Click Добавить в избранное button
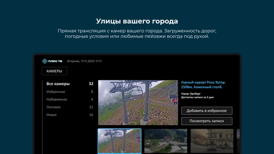274x154 pixels. [x=207, y=111]
